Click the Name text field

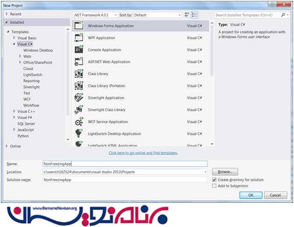[x=125, y=164]
